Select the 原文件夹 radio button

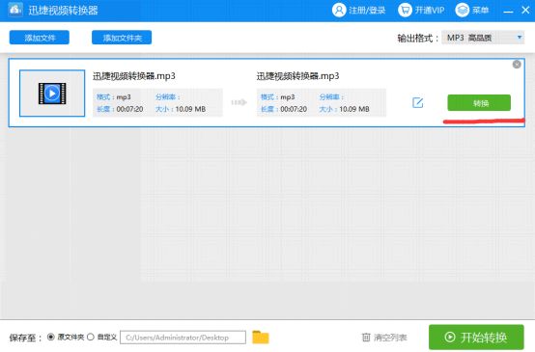(51, 337)
